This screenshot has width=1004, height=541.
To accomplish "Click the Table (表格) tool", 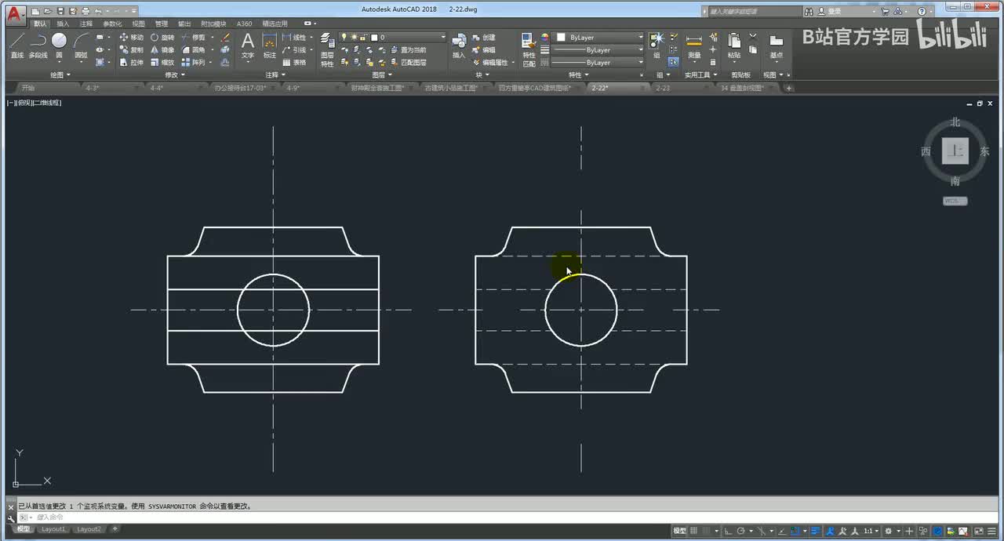I will click(x=294, y=63).
